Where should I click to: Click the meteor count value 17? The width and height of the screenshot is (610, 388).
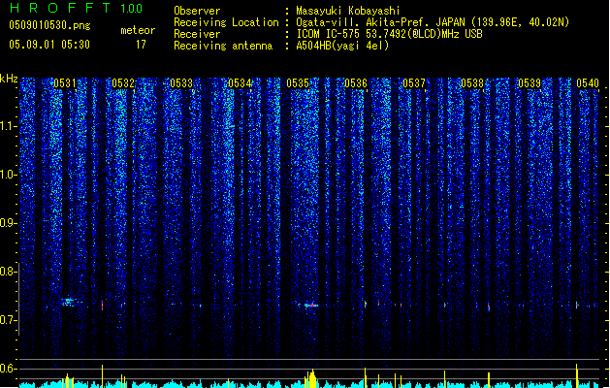coord(141,45)
